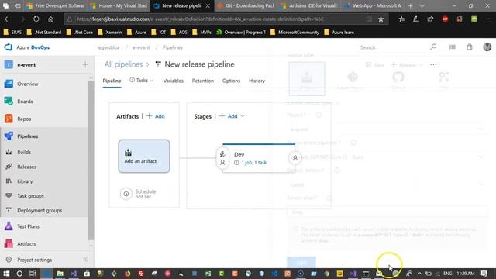This screenshot has height=279, width=496.
Task: Open pre-deployment conditions on Dev stage
Action: tap(222, 158)
